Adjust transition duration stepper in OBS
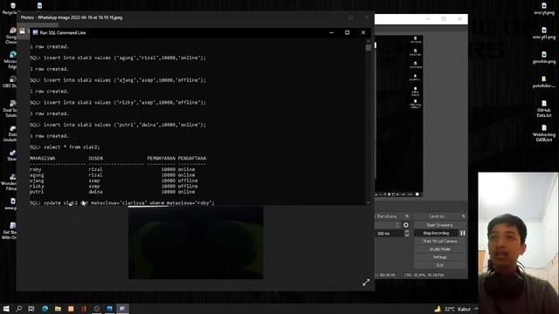The height and width of the screenshot is (314, 559). click(407, 233)
